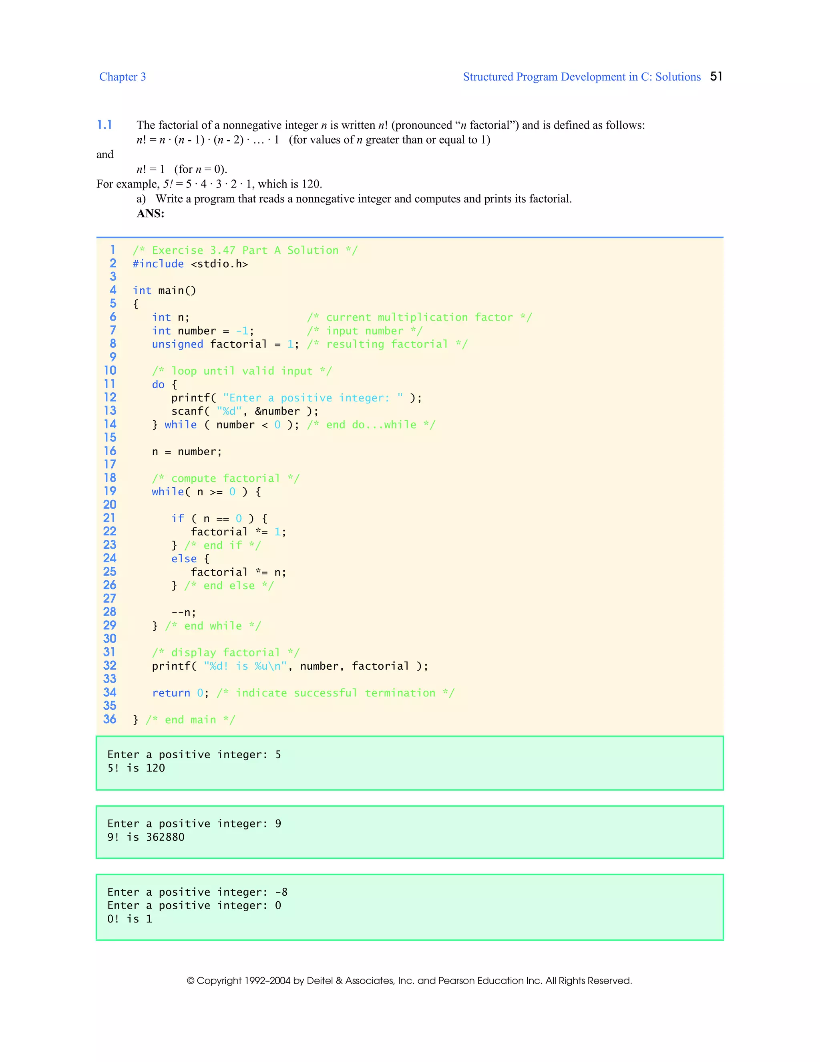Click the comment 'Exercise 3.47 Part A Solution'
Viewport: 820px width, 1062px height.
click(x=245, y=250)
